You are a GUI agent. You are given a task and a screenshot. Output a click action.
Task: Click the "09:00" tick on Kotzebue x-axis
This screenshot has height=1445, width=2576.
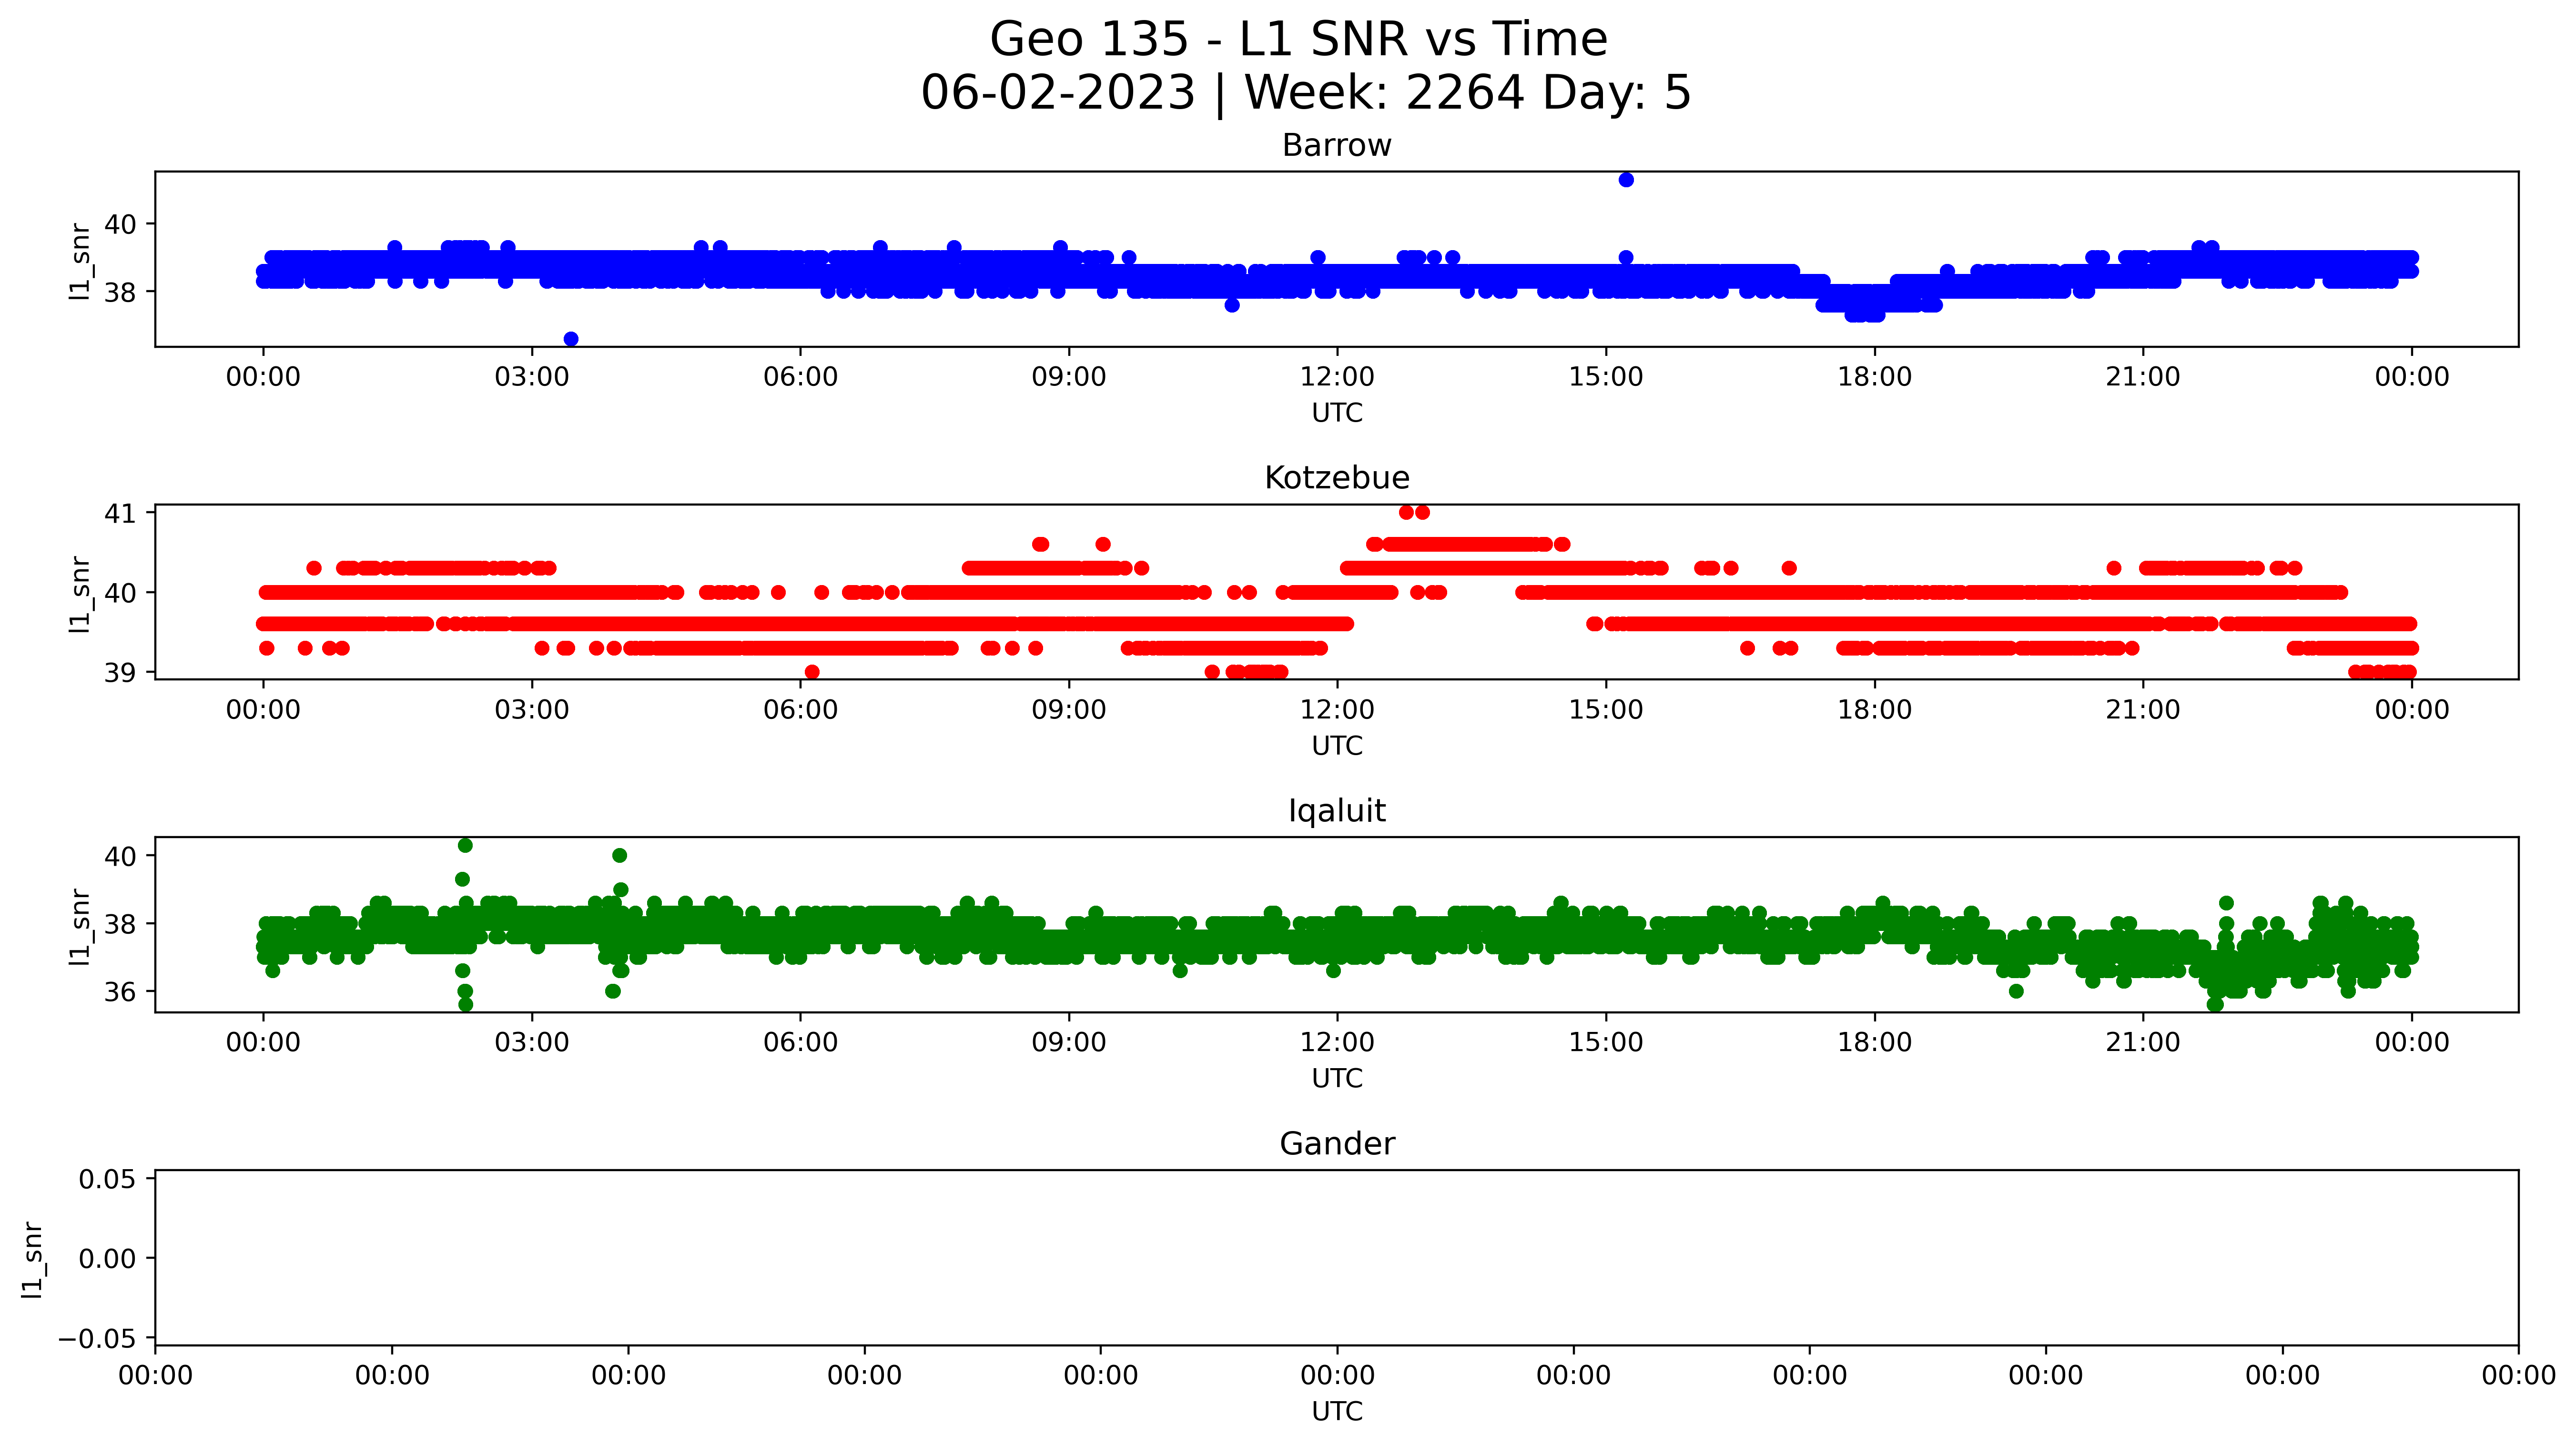[x=1069, y=710]
